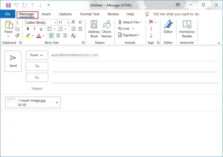
Task: Click the Paste clipboard icon
Action: click(9, 25)
